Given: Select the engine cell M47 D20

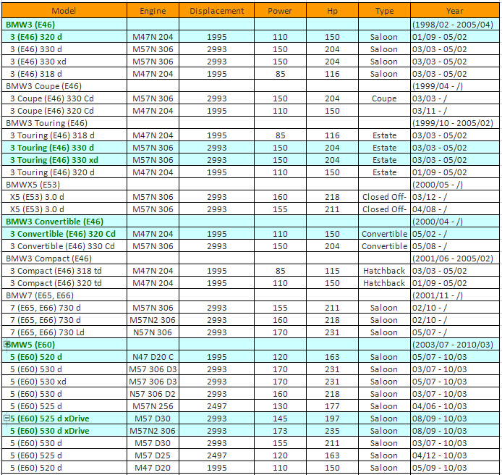Looking at the screenshot, I should coord(153,468).
